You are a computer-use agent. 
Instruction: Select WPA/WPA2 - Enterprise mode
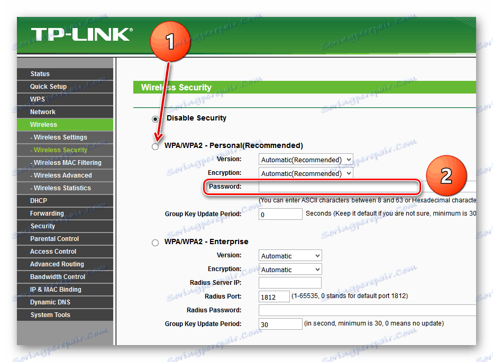point(155,242)
